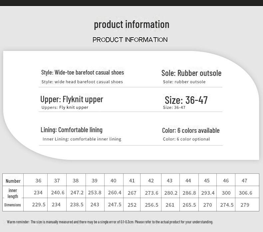
Task: Click size 47 column header cell
Action: point(244,180)
